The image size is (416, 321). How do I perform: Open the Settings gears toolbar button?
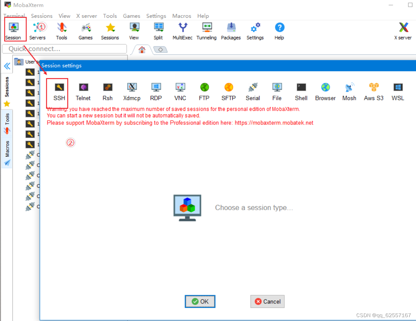pos(255,31)
